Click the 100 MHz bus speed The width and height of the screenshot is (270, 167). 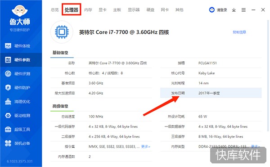point(96,117)
